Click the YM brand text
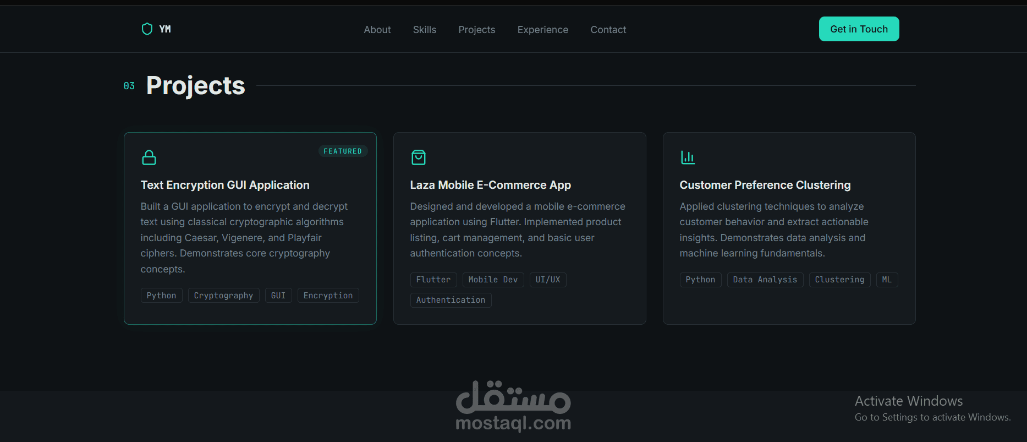 [x=165, y=29]
